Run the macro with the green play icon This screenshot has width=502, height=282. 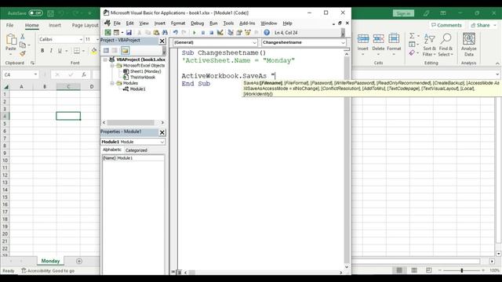tap(194, 33)
